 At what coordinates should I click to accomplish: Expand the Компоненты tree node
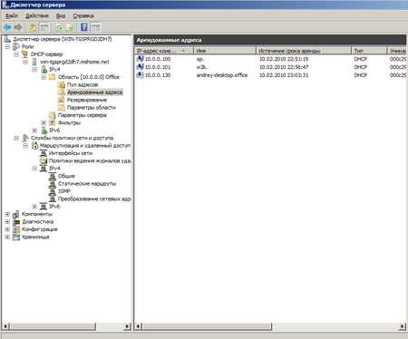(7, 214)
